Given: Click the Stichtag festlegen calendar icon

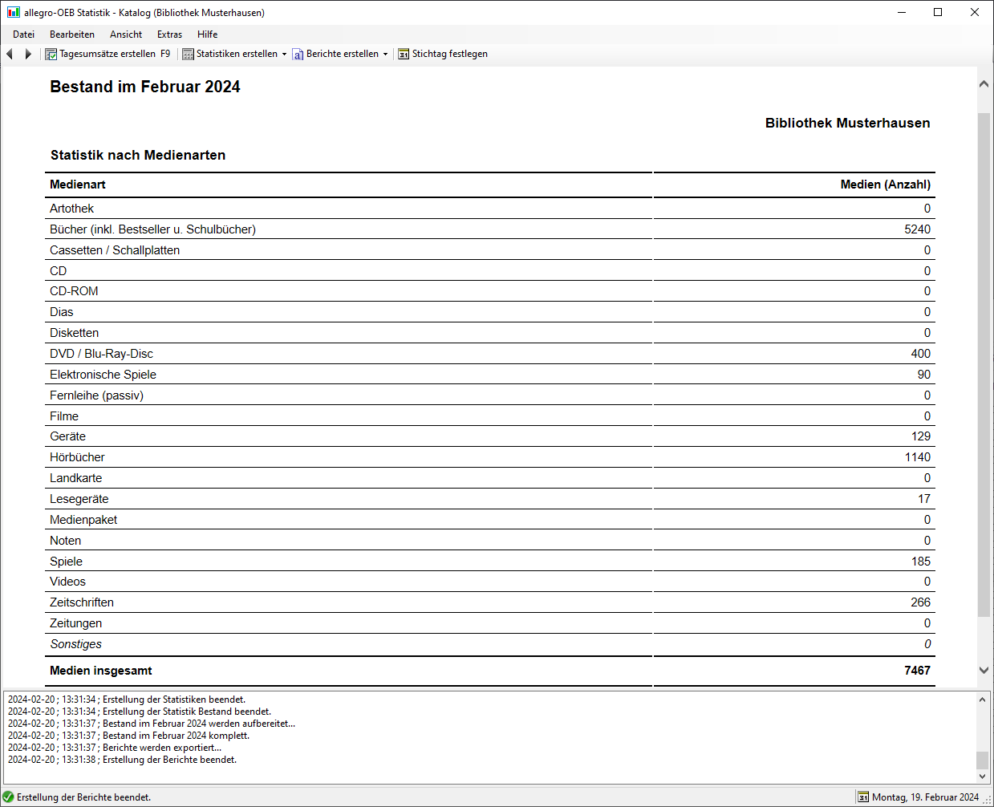Looking at the screenshot, I should tap(404, 55).
